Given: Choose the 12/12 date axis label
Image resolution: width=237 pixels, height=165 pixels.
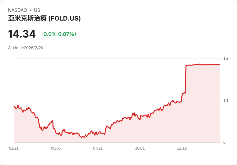Looking at the screenshot, I should (x=182, y=148).
